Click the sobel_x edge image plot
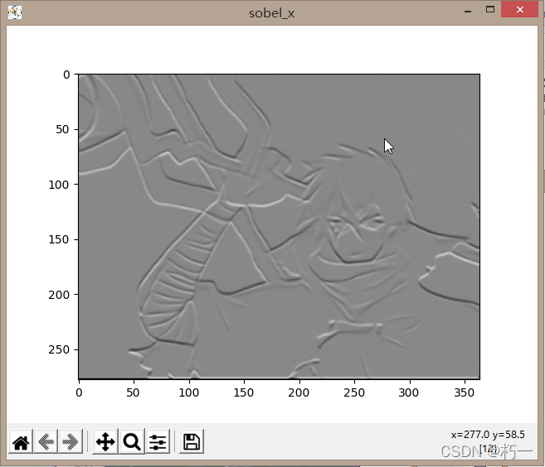The height and width of the screenshot is (467, 545). (279, 226)
